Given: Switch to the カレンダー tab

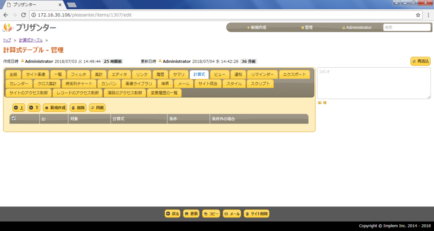Looking at the screenshot, I should [19, 84].
